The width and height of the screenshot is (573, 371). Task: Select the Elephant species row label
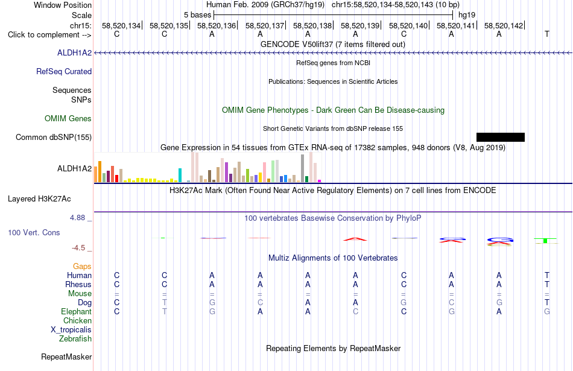coord(76,311)
